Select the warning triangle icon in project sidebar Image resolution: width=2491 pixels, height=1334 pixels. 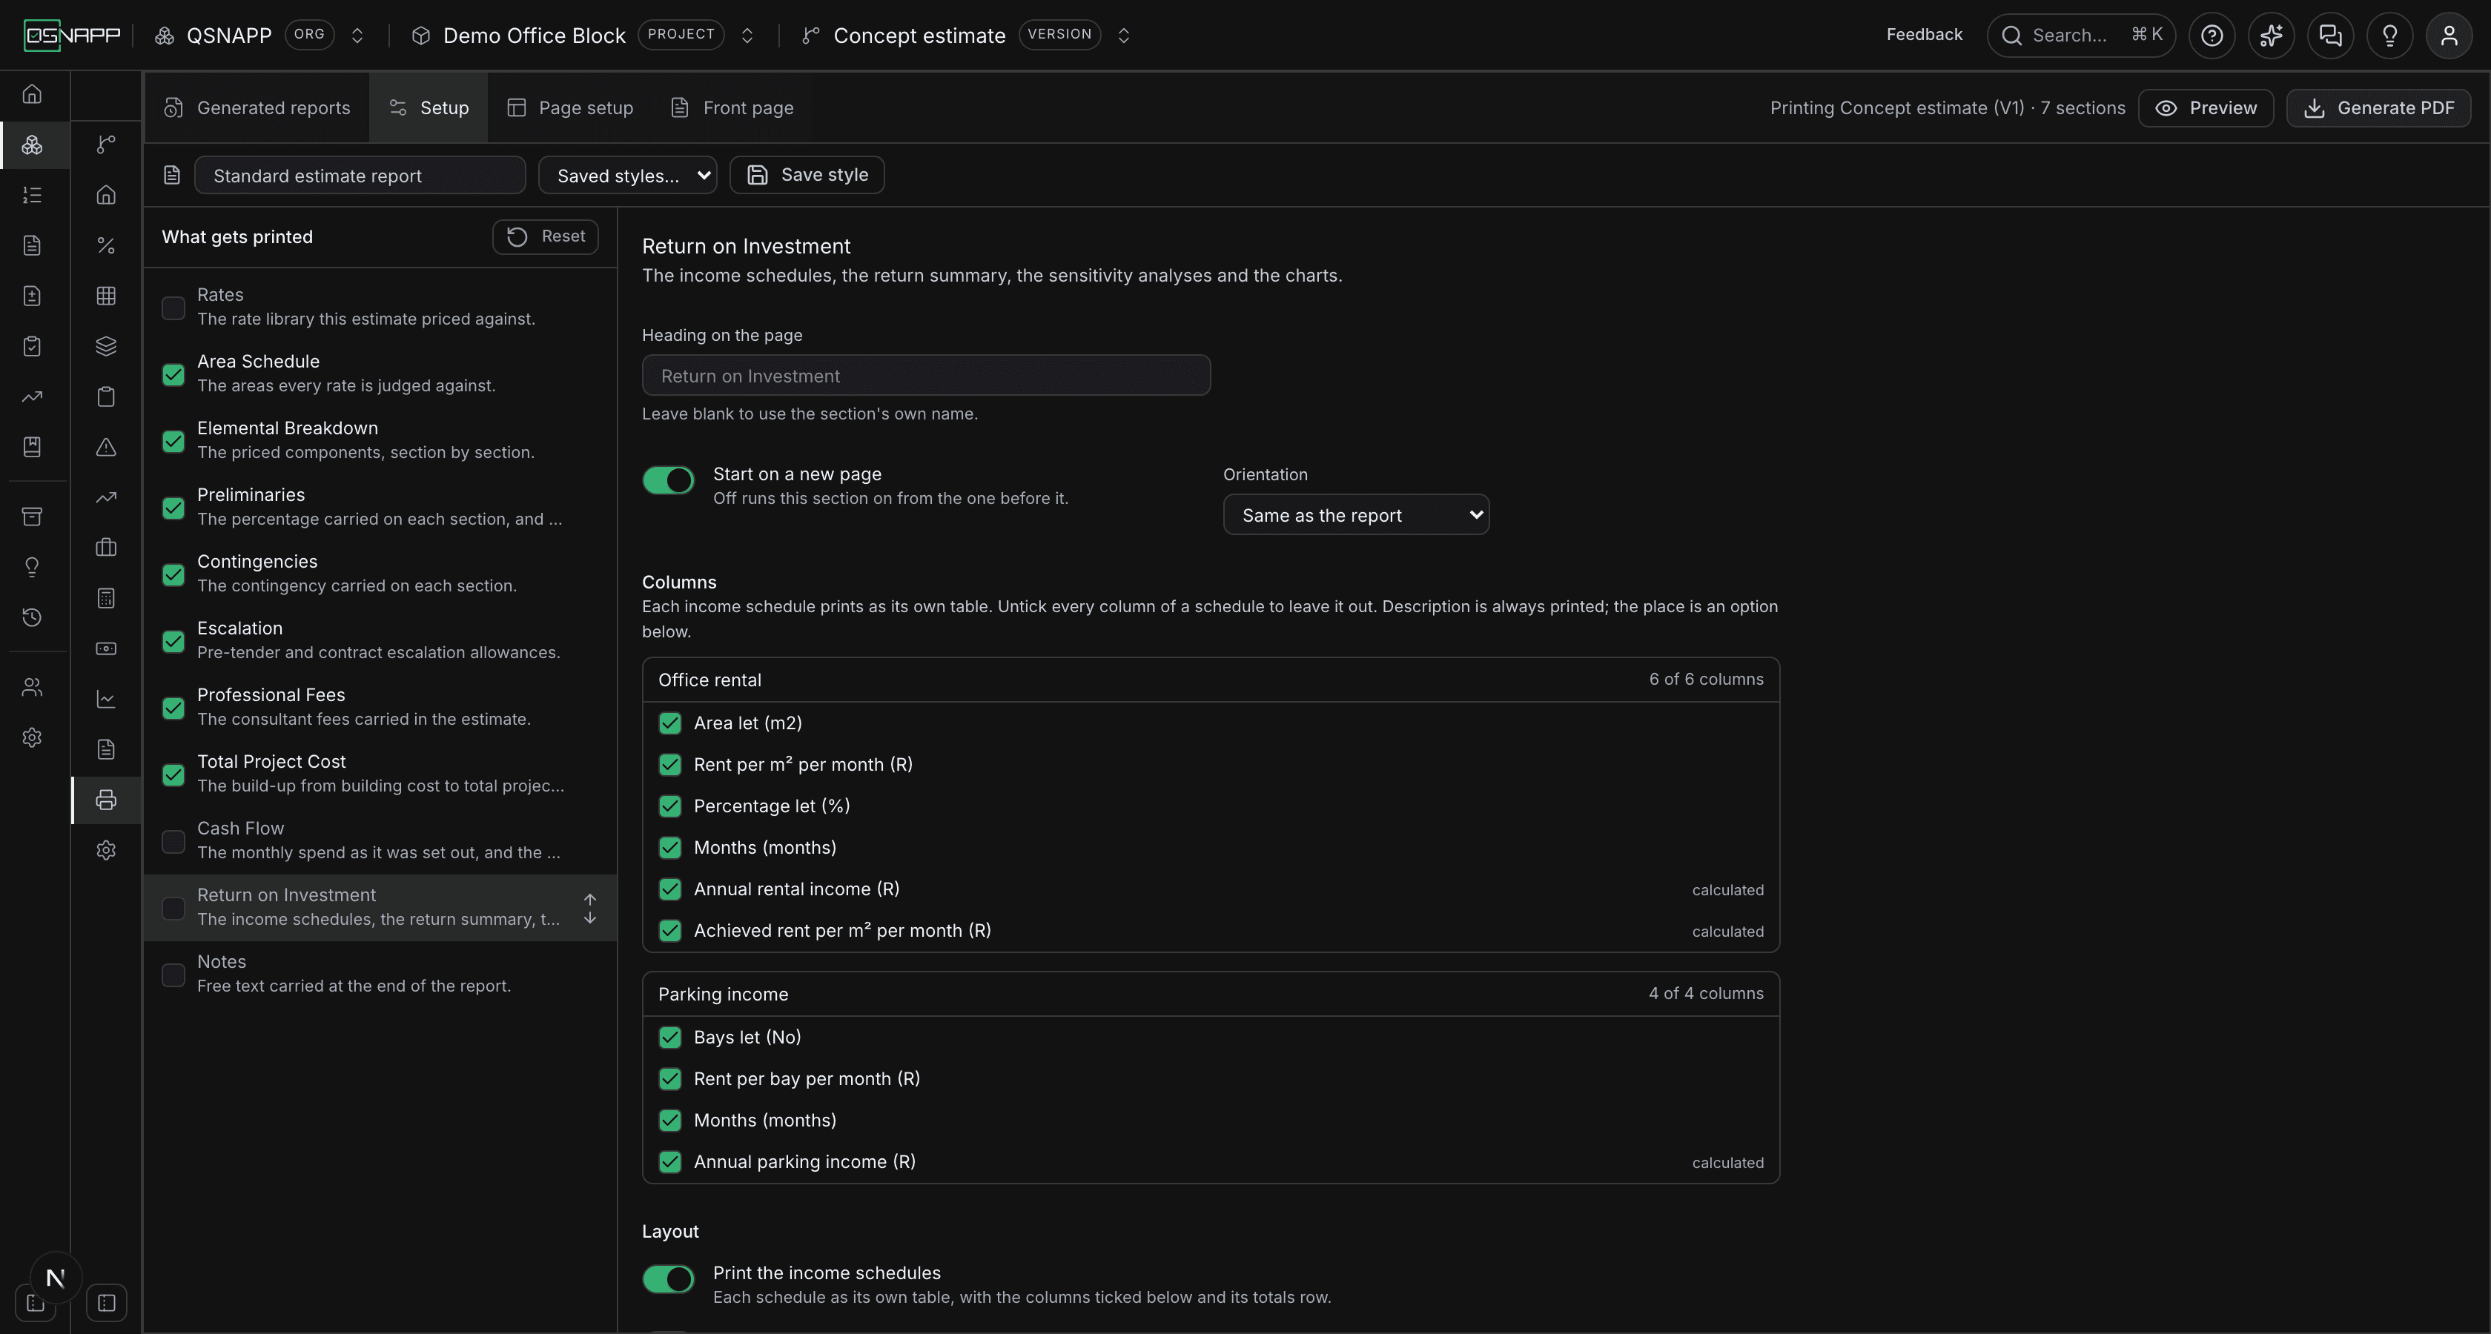click(x=106, y=447)
